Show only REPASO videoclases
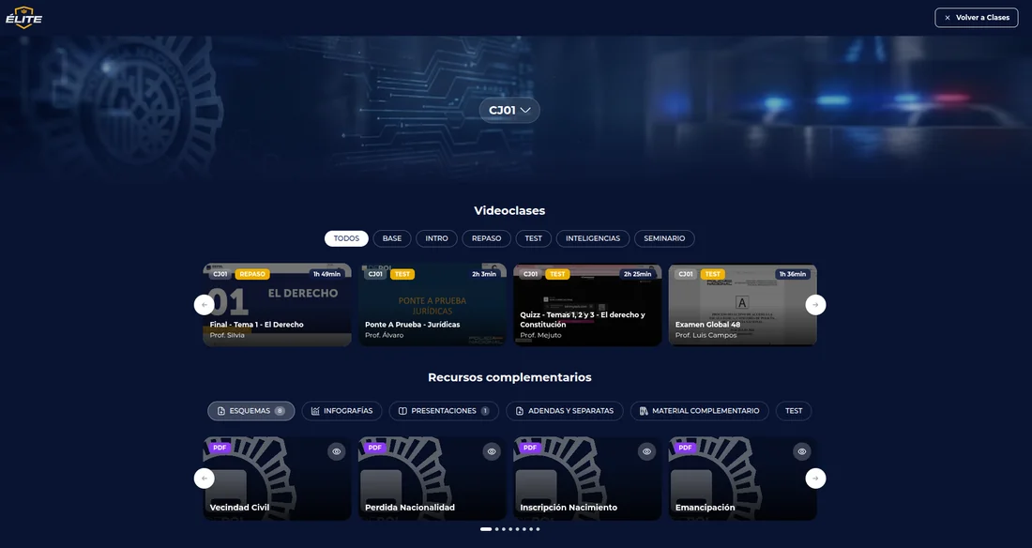The width and height of the screenshot is (1032, 548). (x=486, y=238)
